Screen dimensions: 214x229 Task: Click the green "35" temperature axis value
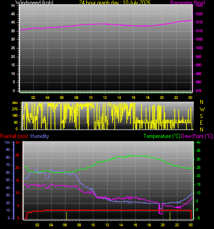click(x=198, y=150)
